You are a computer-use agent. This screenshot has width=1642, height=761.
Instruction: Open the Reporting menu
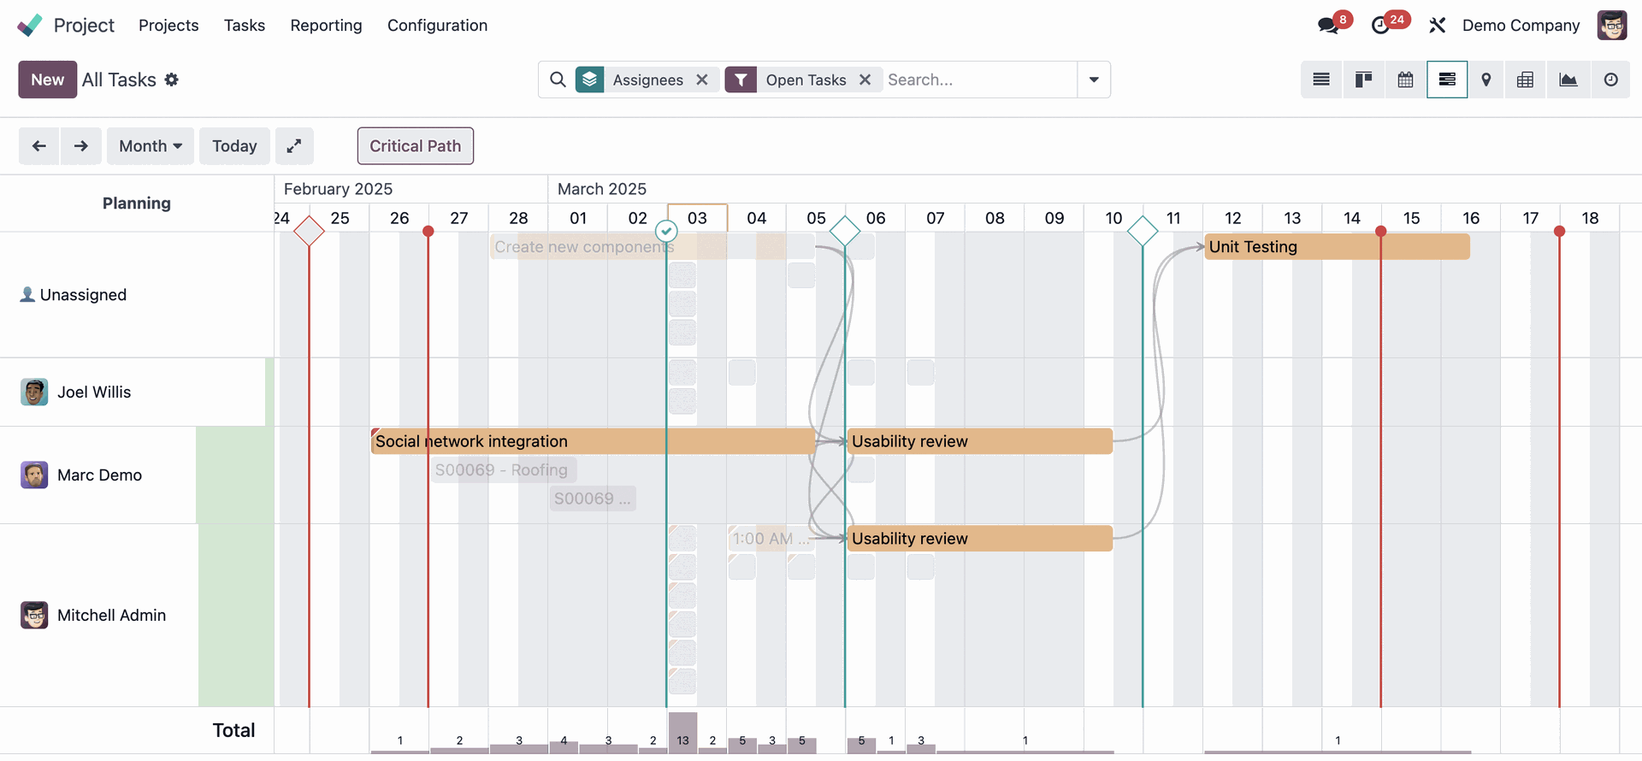click(x=326, y=26)
